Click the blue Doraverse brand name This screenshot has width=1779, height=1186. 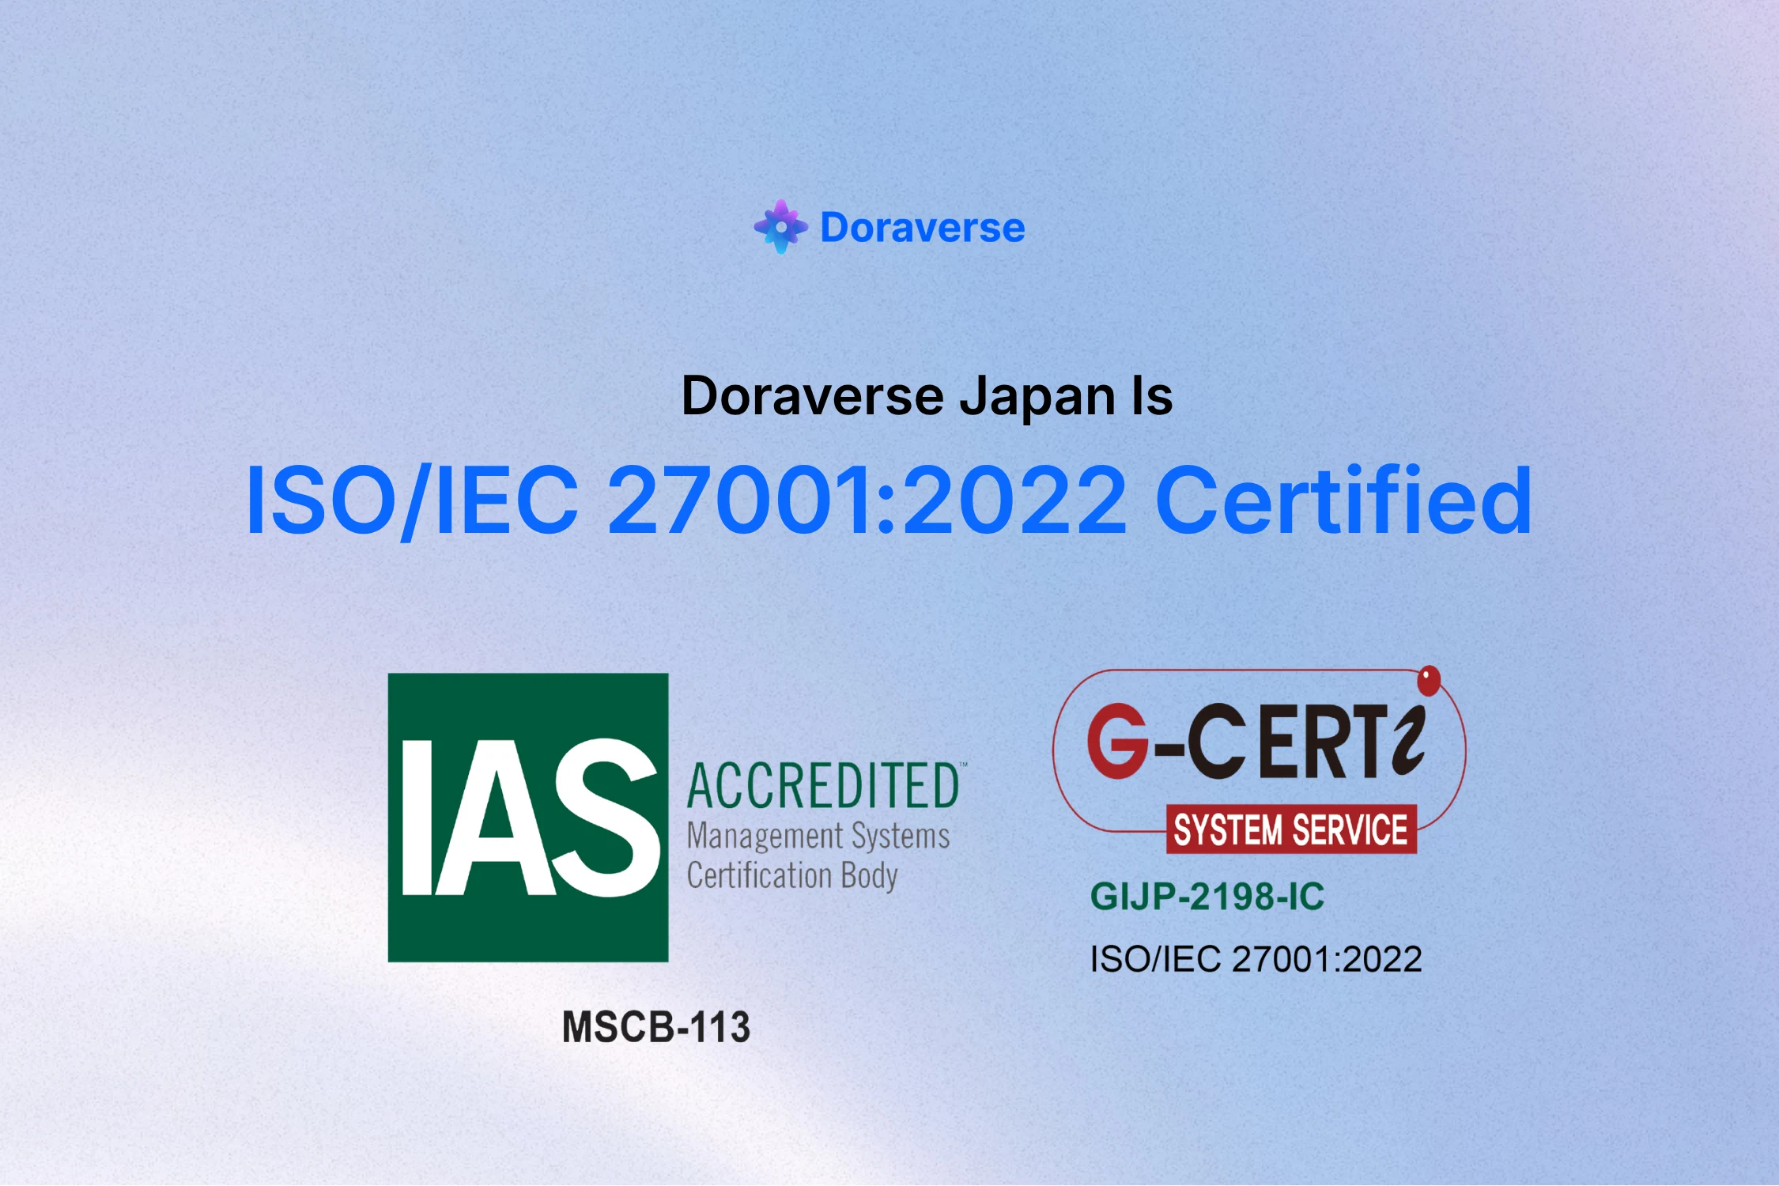point(923,228)
